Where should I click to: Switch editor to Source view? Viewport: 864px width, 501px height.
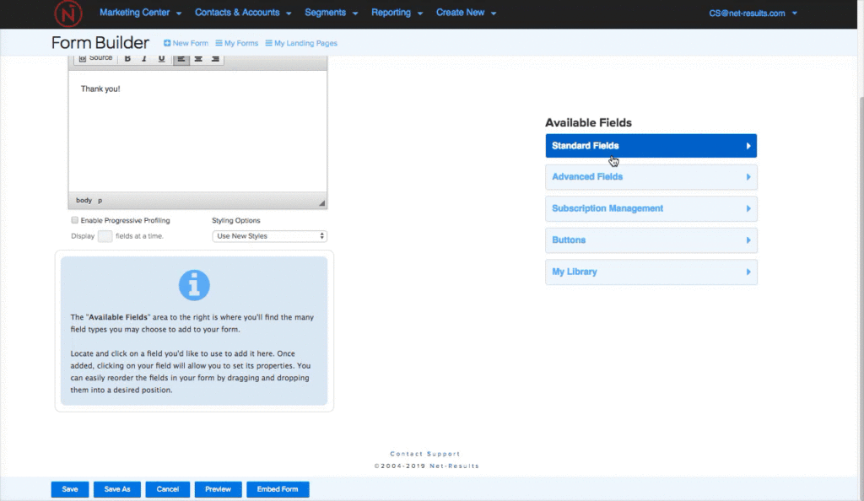[x=96, y=58]
